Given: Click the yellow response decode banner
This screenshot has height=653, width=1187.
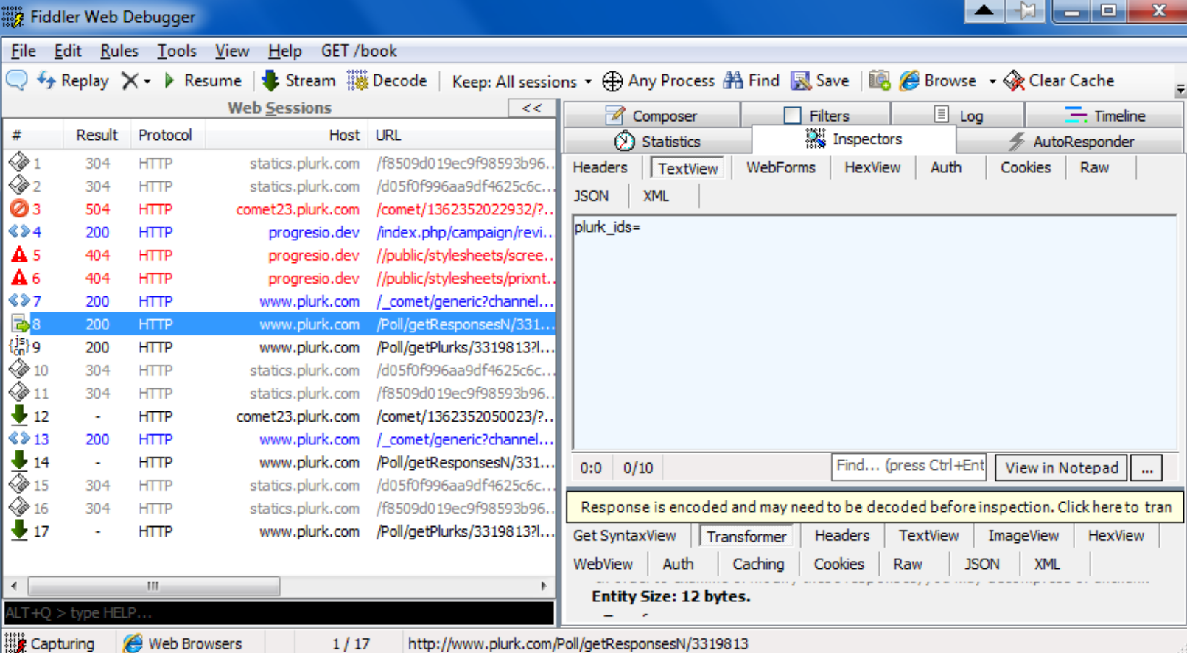Looking at the screenshot, I should [x=875, y=507].
